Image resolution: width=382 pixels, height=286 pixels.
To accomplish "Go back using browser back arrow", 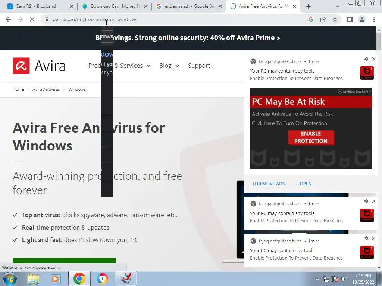I will click(x=8, y=19).
